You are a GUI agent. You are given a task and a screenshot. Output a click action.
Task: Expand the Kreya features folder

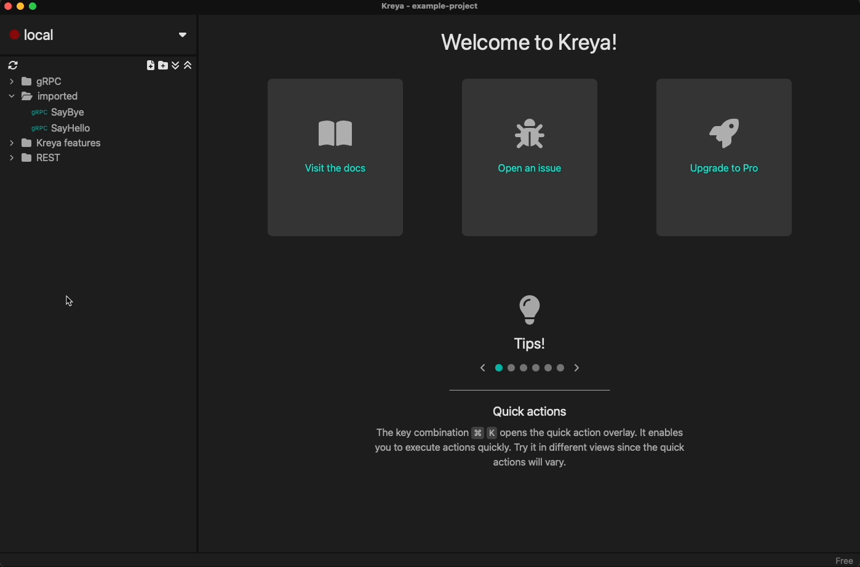point(12,143)
